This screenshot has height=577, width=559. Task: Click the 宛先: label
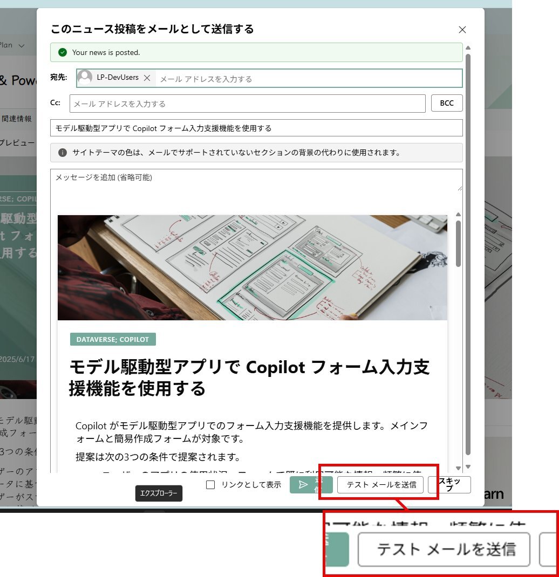tap(59, 77)
